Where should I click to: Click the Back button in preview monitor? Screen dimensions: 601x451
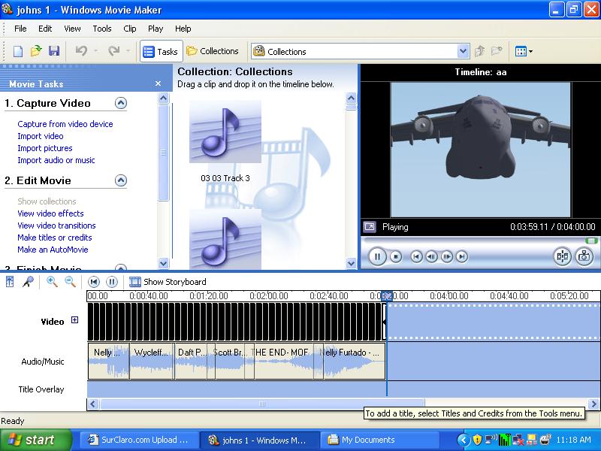click(x=416, y=256)
